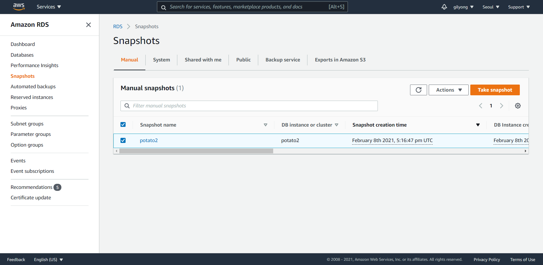
Task: Open Events in sidebar
Action: point(18,161)
